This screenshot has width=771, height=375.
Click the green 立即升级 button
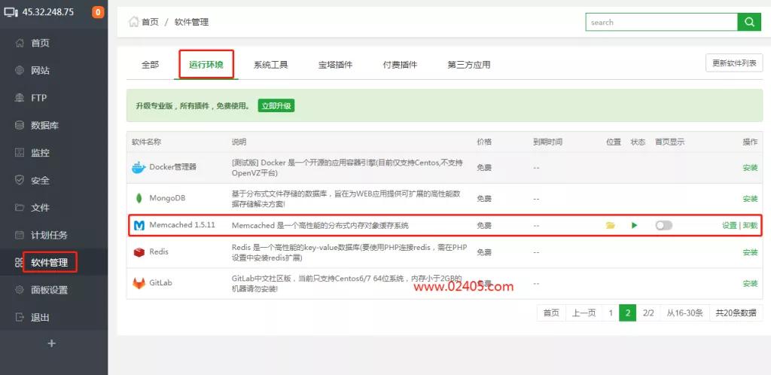pyautogui.click(x=276, y=105)
